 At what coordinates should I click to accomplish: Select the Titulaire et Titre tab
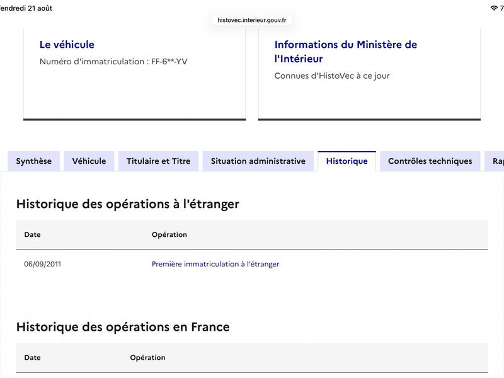click(159, 161)
